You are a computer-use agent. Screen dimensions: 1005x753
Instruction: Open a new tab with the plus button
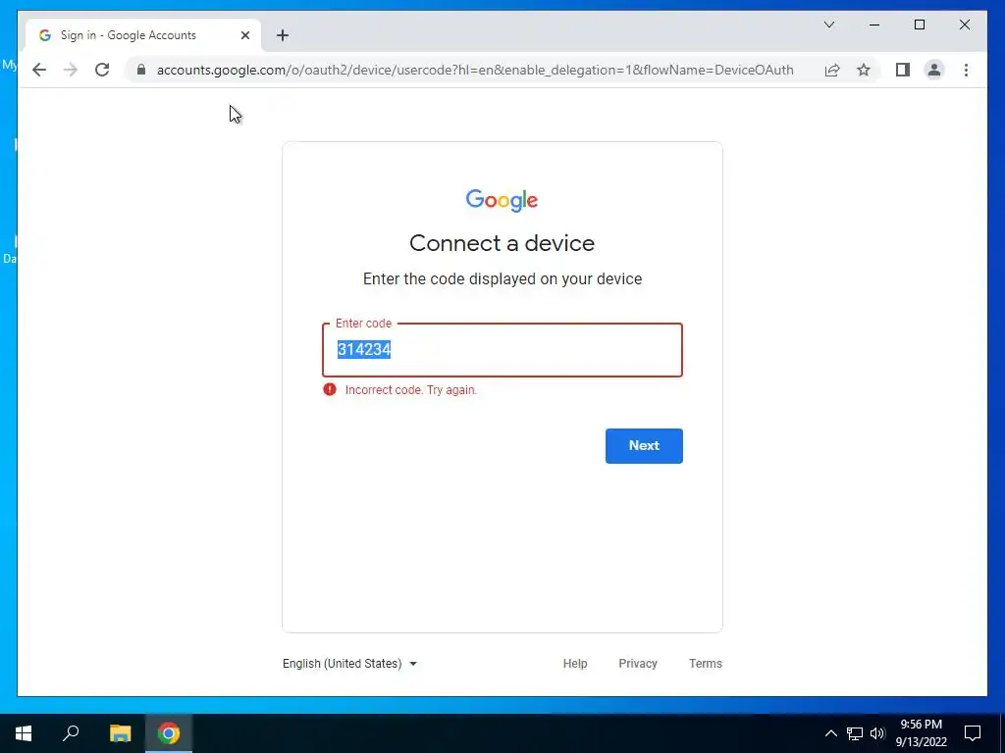click(283, 35)
